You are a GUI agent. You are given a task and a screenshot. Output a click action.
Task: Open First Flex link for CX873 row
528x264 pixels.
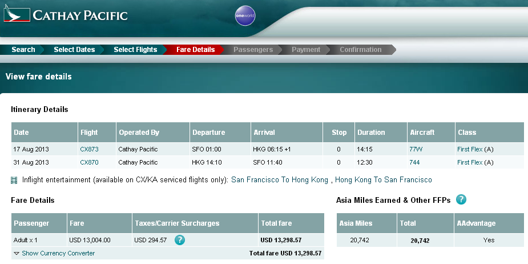(470, 149)
